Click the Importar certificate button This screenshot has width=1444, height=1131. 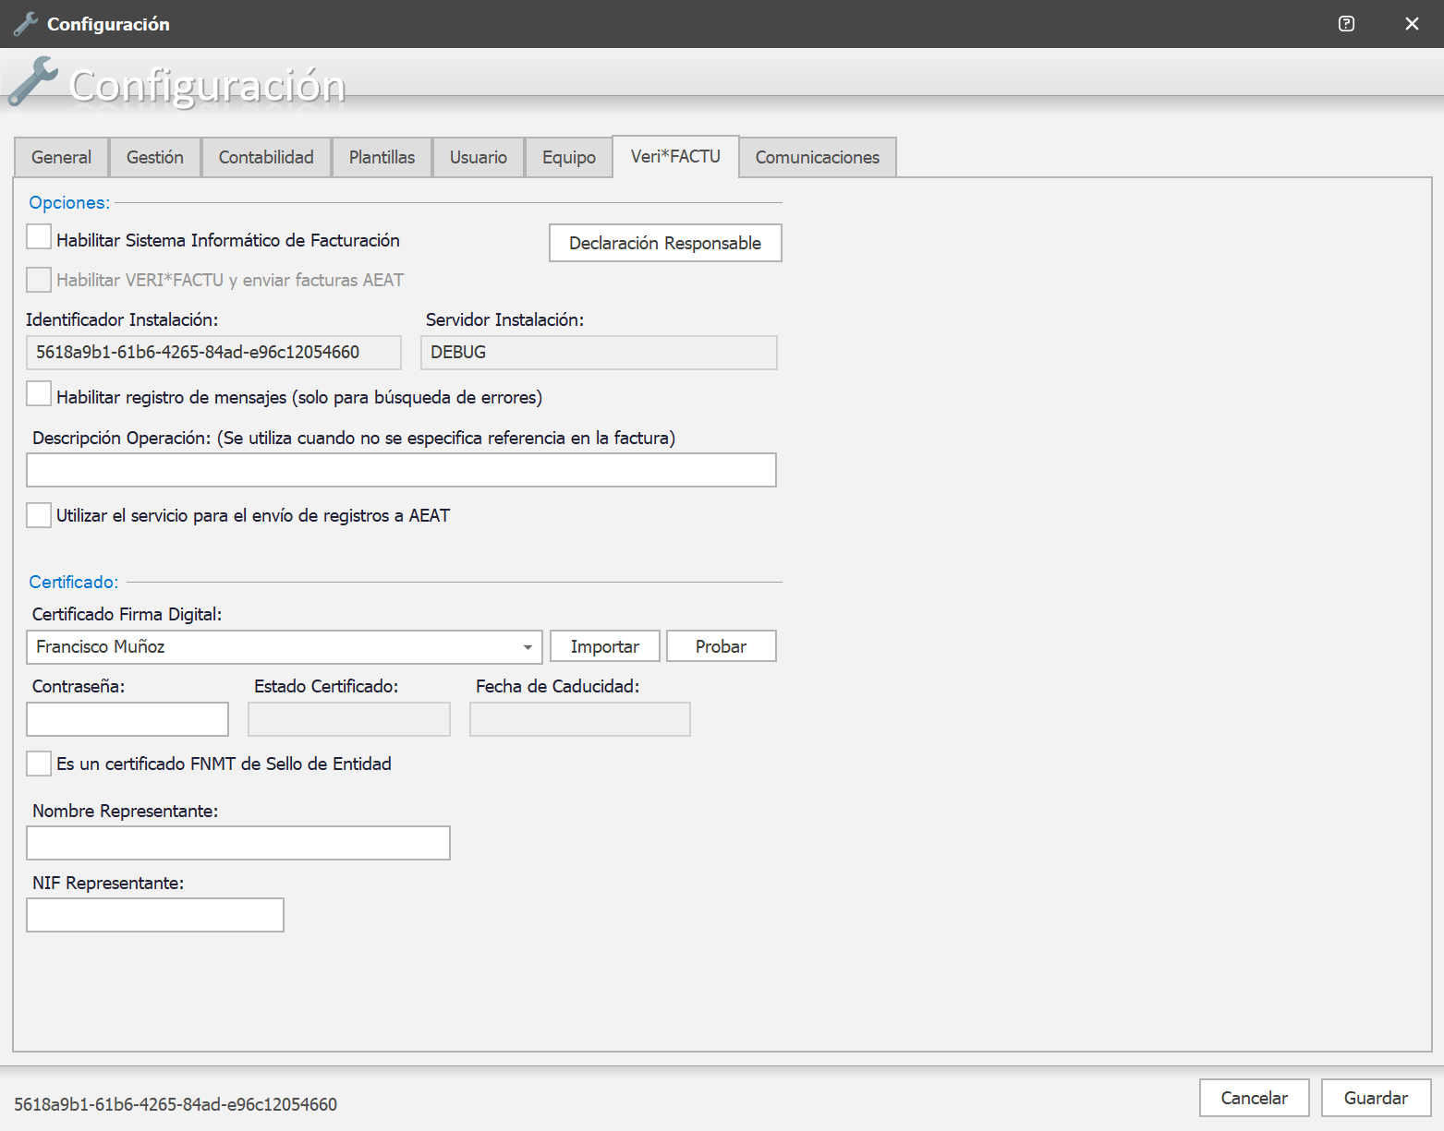point(605,646)
